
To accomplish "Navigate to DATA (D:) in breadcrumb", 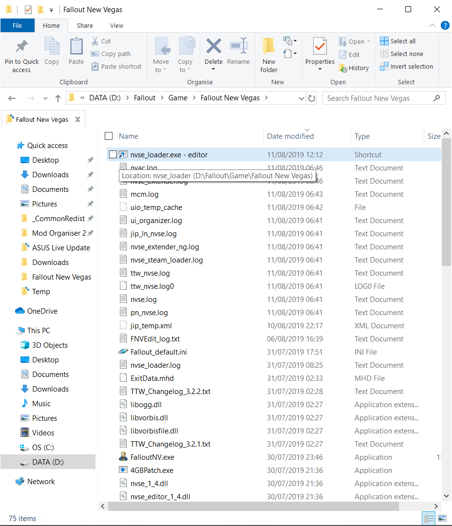I will coord(105,98).
